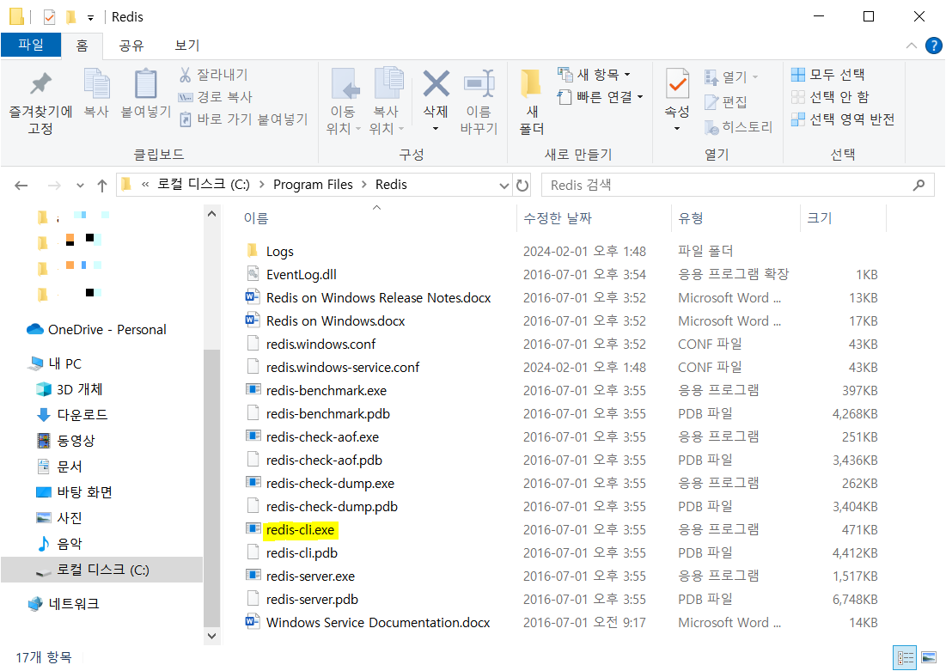Click the refresh button beside address bar

tap(522, 186)
